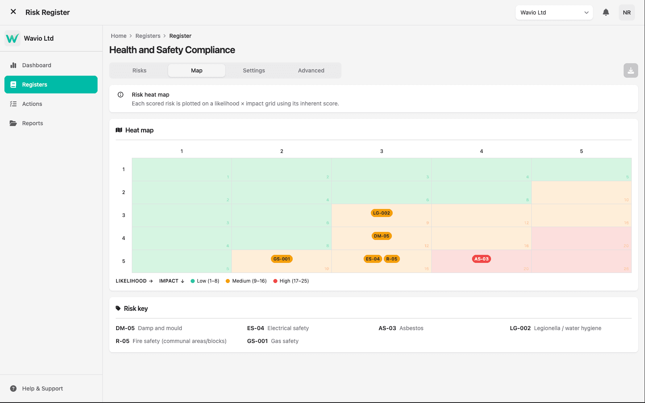645x403 pixels.
Task: Click the red High legend dot
Action: (275, 281)
